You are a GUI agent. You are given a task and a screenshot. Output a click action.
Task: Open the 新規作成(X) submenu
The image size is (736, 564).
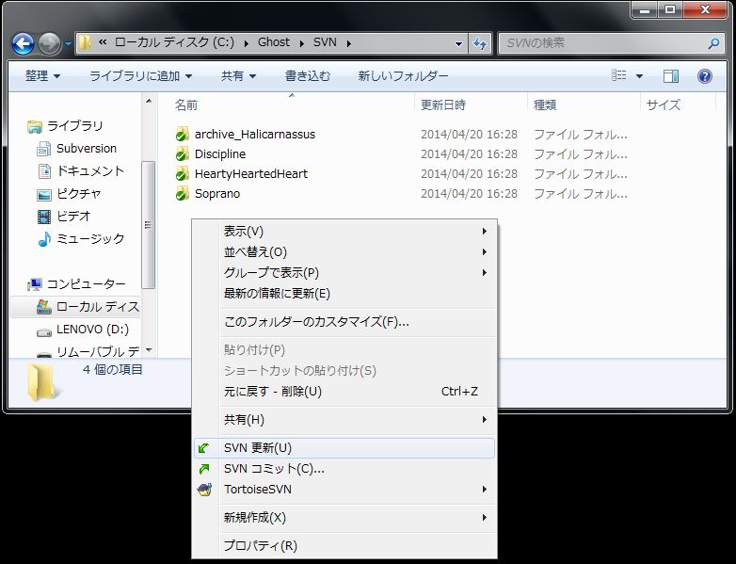[x=344, y=518]
